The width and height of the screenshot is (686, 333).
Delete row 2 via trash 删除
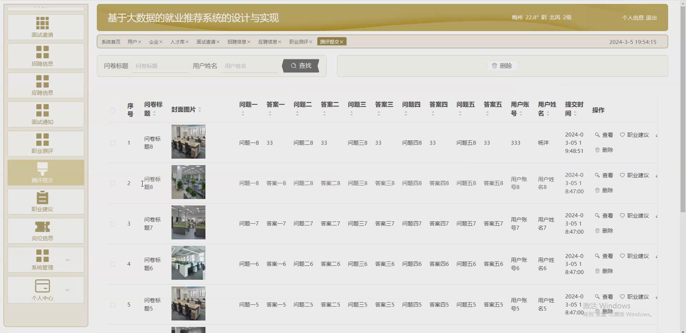(604, 190)
